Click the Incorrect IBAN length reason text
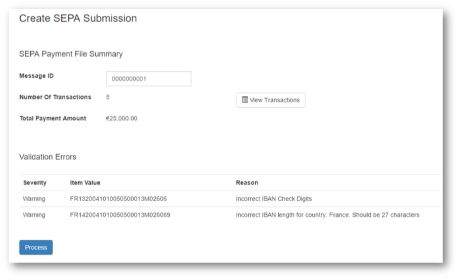The width and height of the screenshot is (460, 280). coord(328,215)
